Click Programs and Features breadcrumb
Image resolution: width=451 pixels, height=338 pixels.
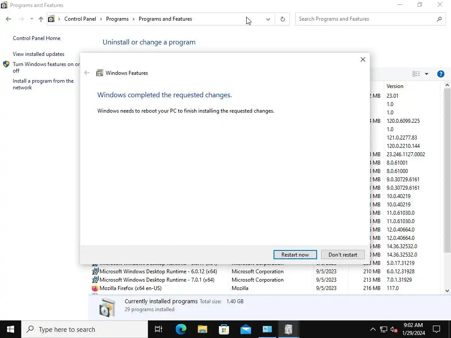pos(165,19)
